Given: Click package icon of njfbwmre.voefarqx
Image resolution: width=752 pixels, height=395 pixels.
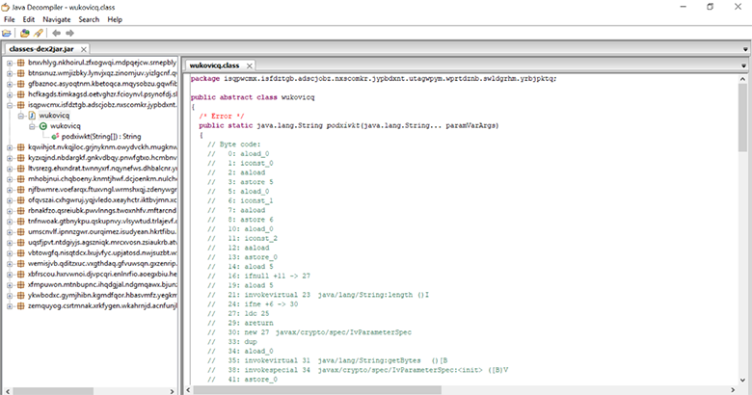Looking at the screenshot, I should (20, 190).
